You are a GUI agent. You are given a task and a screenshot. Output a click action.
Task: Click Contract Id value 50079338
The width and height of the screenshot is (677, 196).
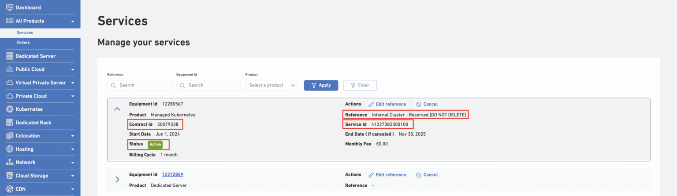coord(168,124)
